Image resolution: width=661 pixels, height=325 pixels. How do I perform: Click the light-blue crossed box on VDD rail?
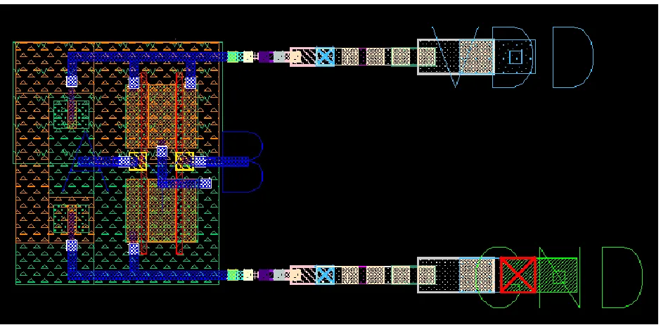(325, 56)
